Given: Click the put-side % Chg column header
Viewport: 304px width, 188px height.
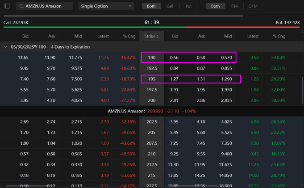Looking at the screenshot, I should pyautogui.click(x=279, y=36).
